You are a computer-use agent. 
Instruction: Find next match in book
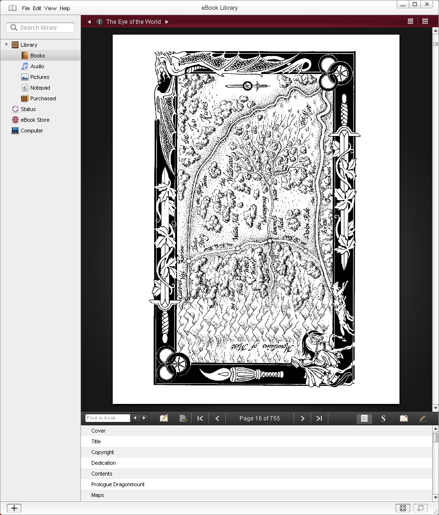144,418
